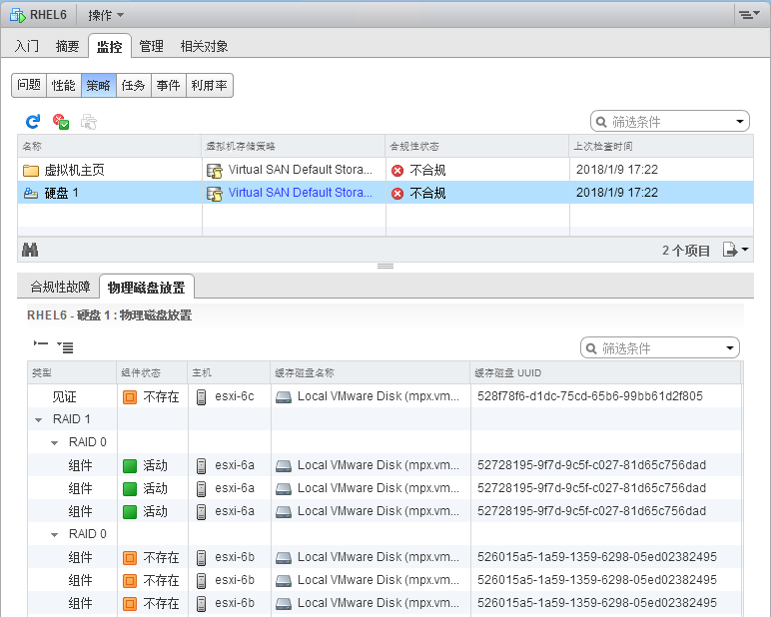Collapse the second RAID 0 node
The width and height of the screenshot is (771, 617).
[55, 535]
